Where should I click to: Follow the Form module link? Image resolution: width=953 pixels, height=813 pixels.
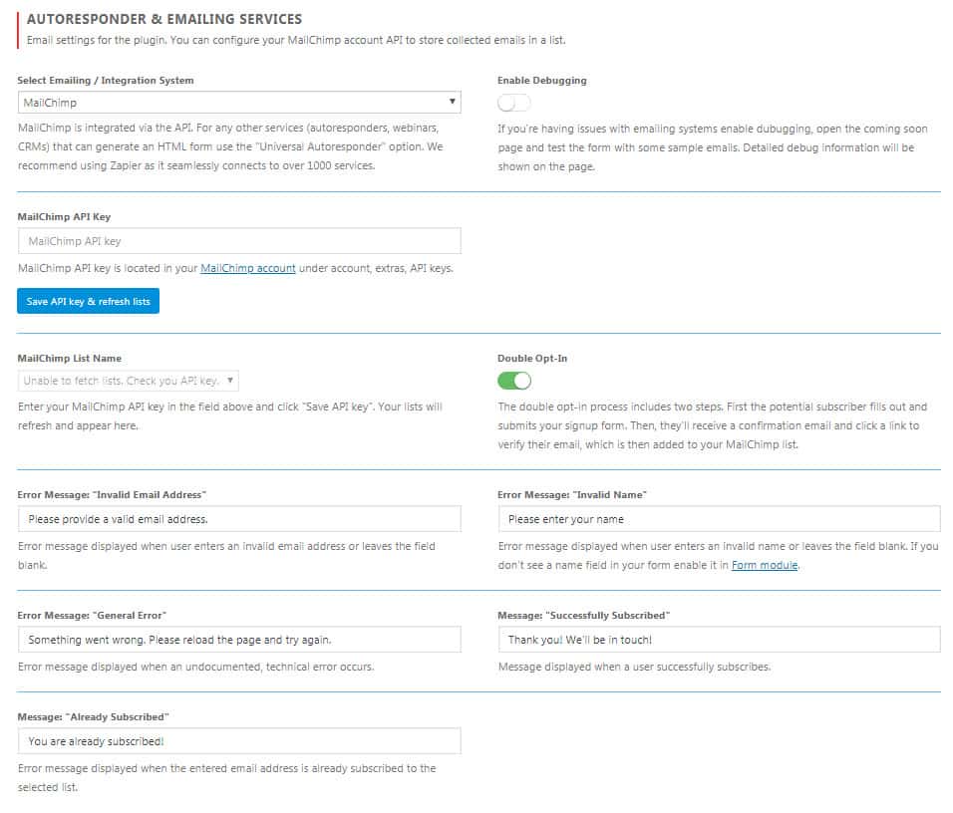coord(765,565)
